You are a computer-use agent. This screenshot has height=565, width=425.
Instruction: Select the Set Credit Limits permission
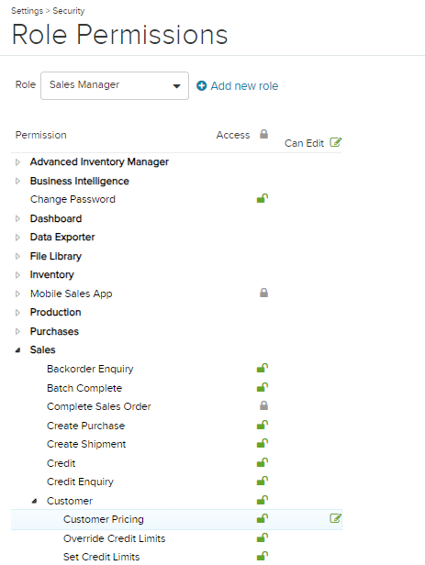click(101, 557)
